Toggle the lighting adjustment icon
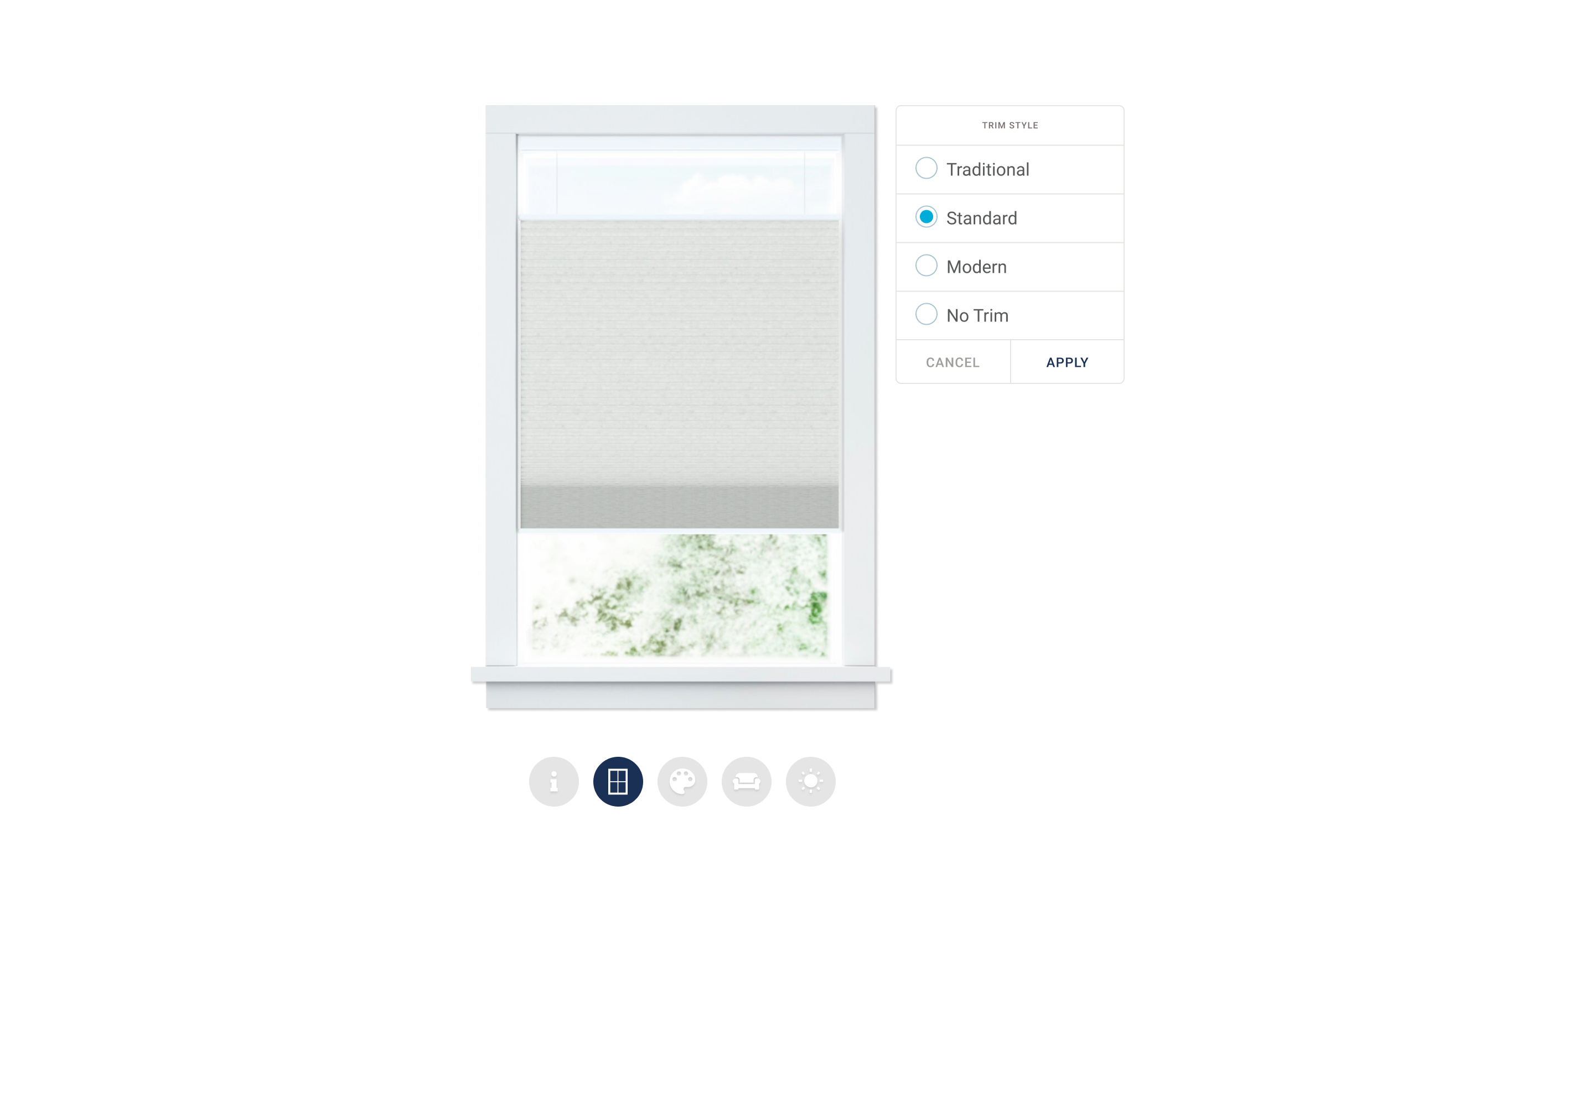Screen dimensions: 1594x1102 (811, 781)
